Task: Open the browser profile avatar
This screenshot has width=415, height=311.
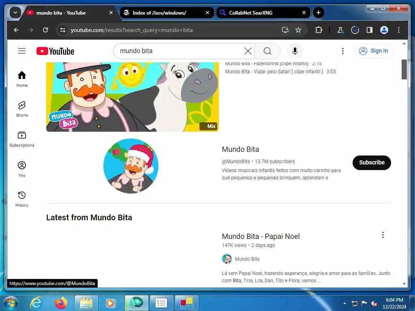Action: 384,30
